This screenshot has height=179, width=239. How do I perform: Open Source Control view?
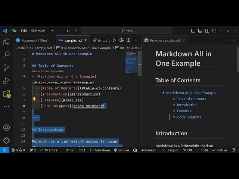[x=6, y=67]
